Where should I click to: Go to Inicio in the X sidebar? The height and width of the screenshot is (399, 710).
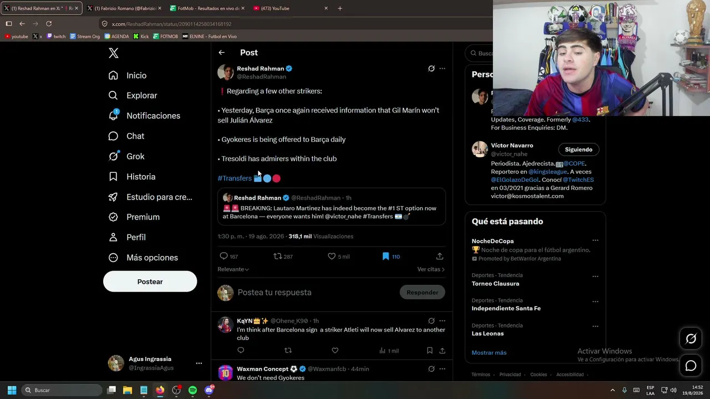(128, 75)
